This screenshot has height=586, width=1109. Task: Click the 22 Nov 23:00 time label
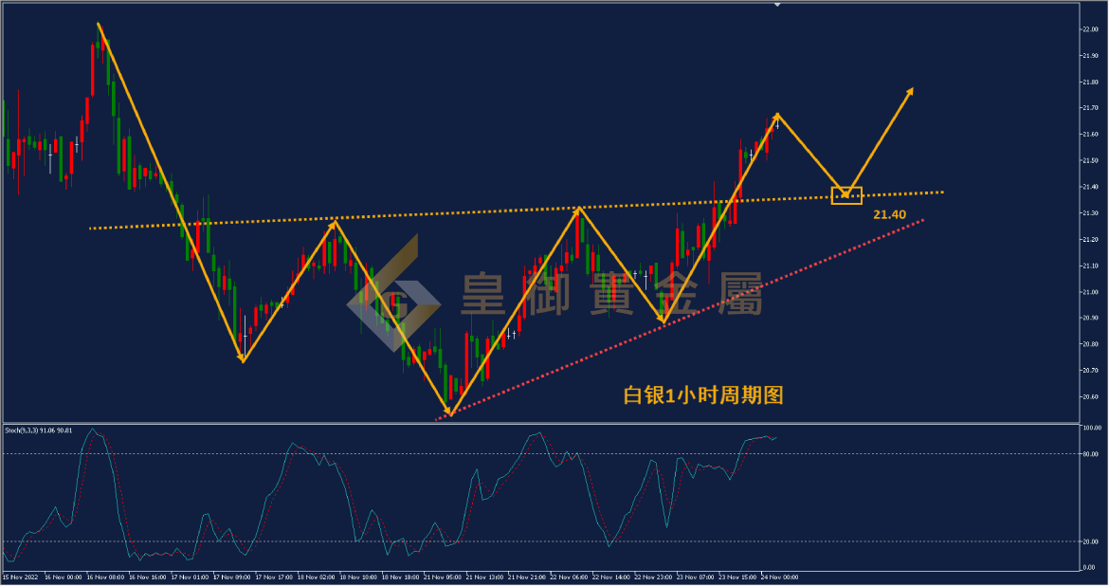pyautogui.click(x=653, y=577)
